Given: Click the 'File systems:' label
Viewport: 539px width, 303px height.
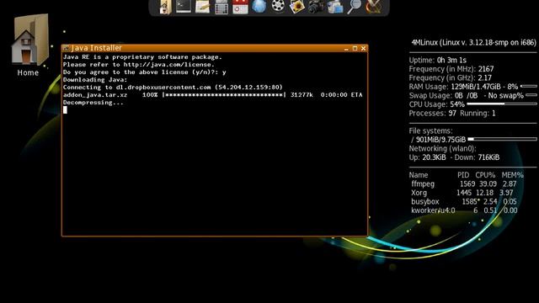Looking at the screenshot, I should click(430, 131).
